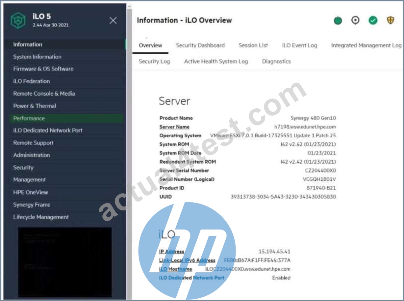Go to iLO Federation page
Screen dimensions: 404x301
67,81
